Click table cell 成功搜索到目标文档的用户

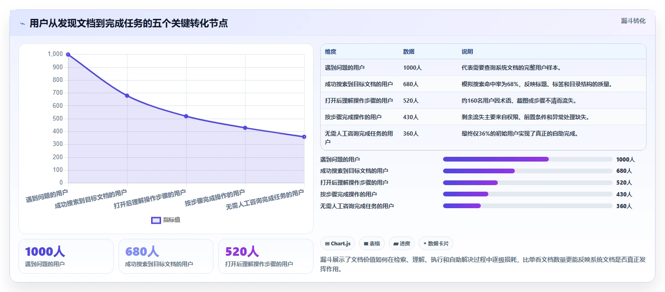[359, 84]
